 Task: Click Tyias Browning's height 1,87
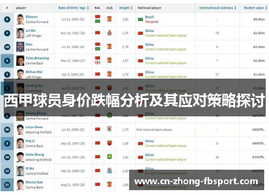tap(125, 61)
